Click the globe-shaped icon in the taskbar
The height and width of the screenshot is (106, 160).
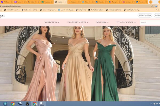pos(20,104)
